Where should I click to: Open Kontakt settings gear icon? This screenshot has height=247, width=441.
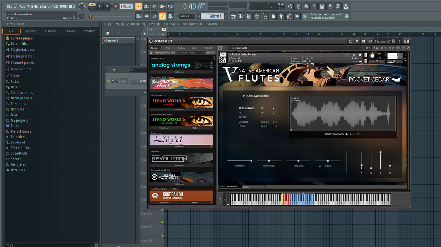(x=357, y=41)
